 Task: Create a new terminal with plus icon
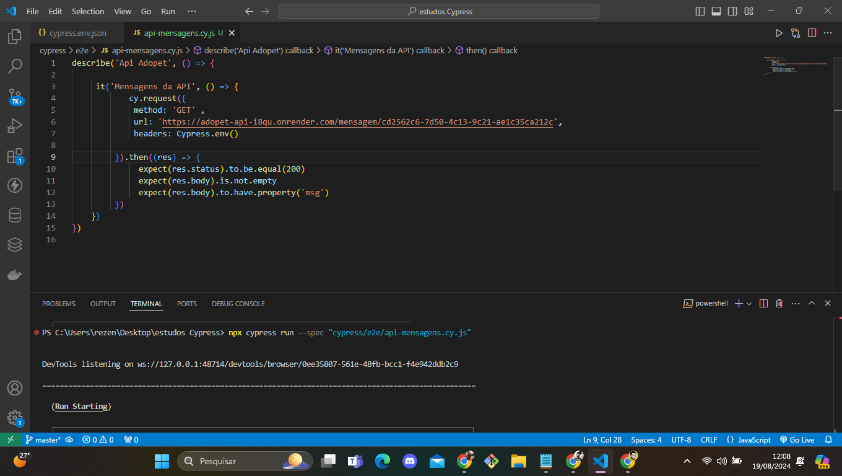739,304
